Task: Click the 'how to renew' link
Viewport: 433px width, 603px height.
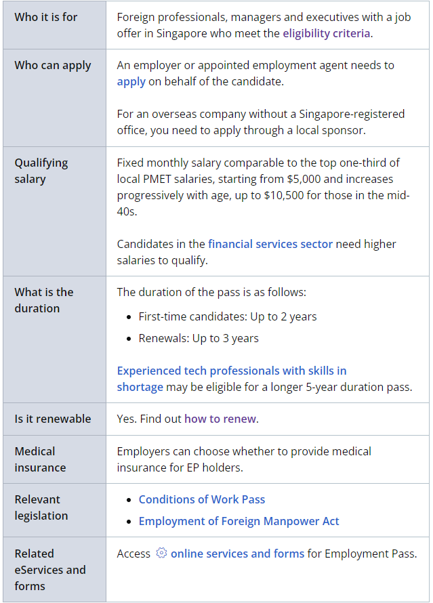Action: 220,419
